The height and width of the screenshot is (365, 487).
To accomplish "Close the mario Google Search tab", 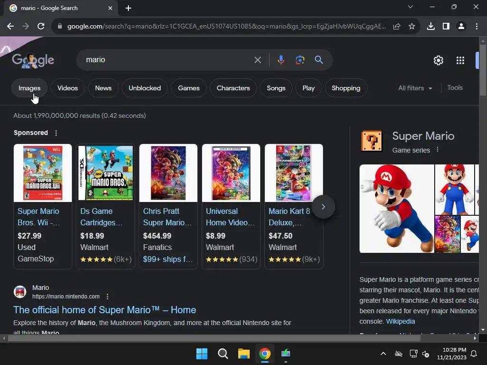I will [110, 8].
